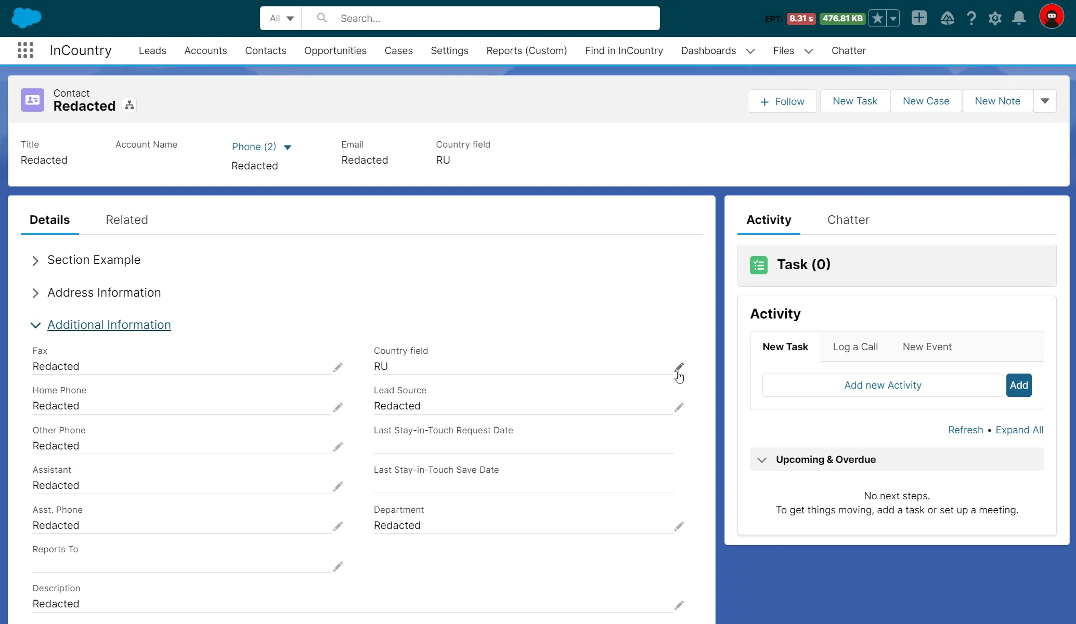Edit the Lead Source pencil icon

(679, 407)
